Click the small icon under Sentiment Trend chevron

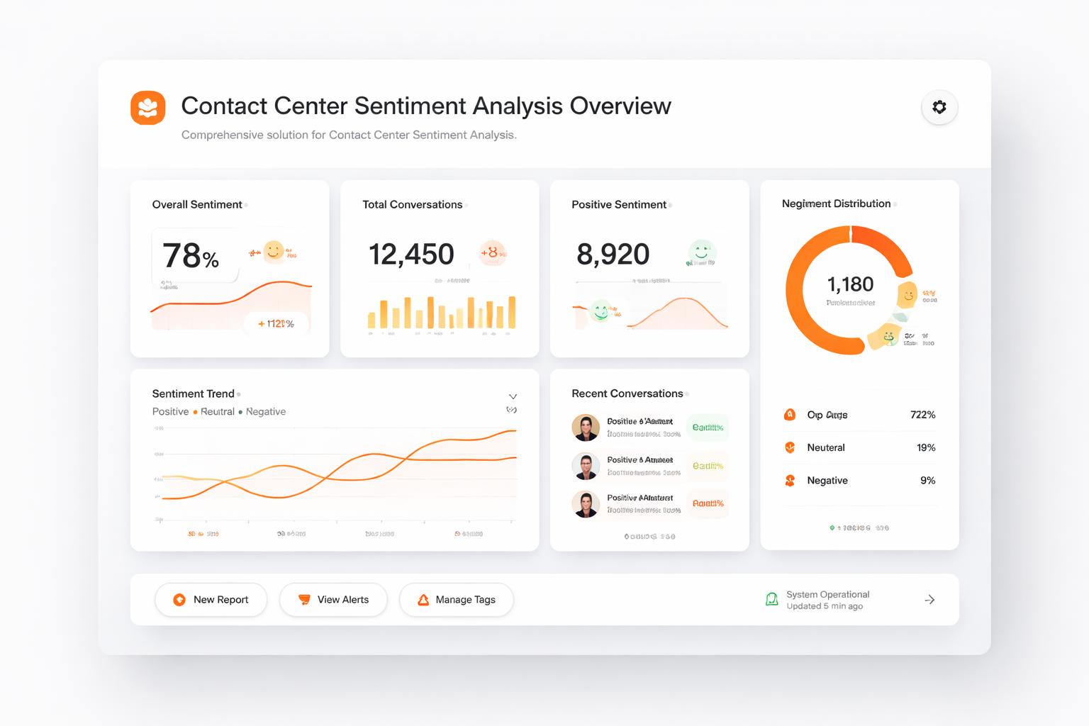511,411
